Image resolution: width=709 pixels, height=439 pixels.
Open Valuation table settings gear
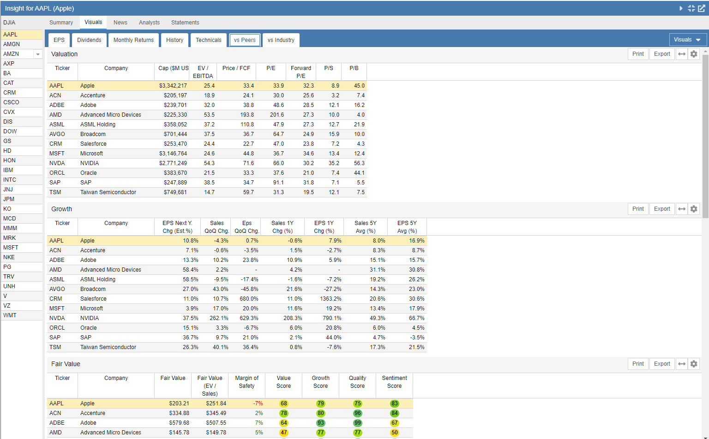click(694, 54)
